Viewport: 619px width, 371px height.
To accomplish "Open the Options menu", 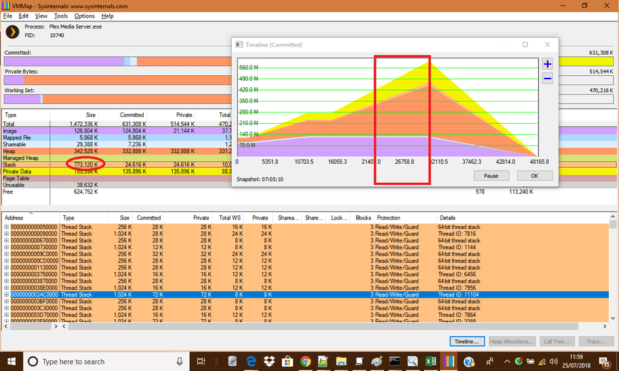I will pyautogui.click(x=84, y=16).
